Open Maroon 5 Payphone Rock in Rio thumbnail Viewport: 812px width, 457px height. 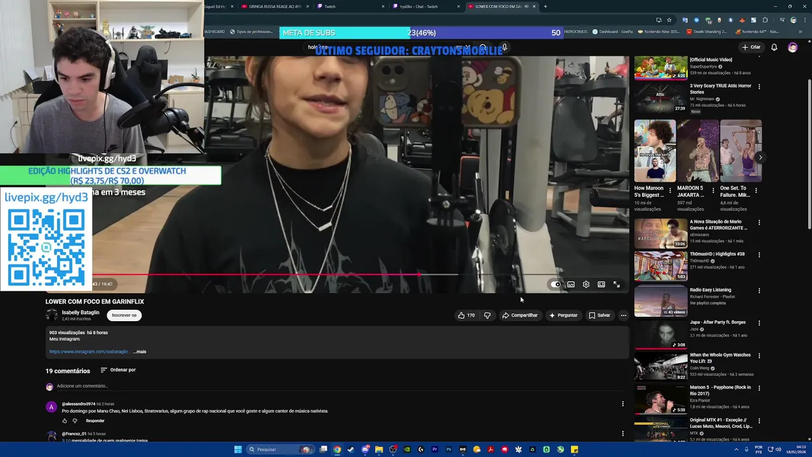(x=660, y=399)
